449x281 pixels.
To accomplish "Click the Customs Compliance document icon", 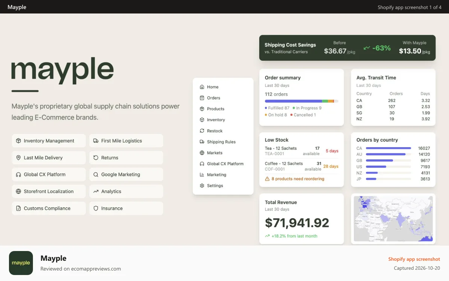I will coord(18,208).
